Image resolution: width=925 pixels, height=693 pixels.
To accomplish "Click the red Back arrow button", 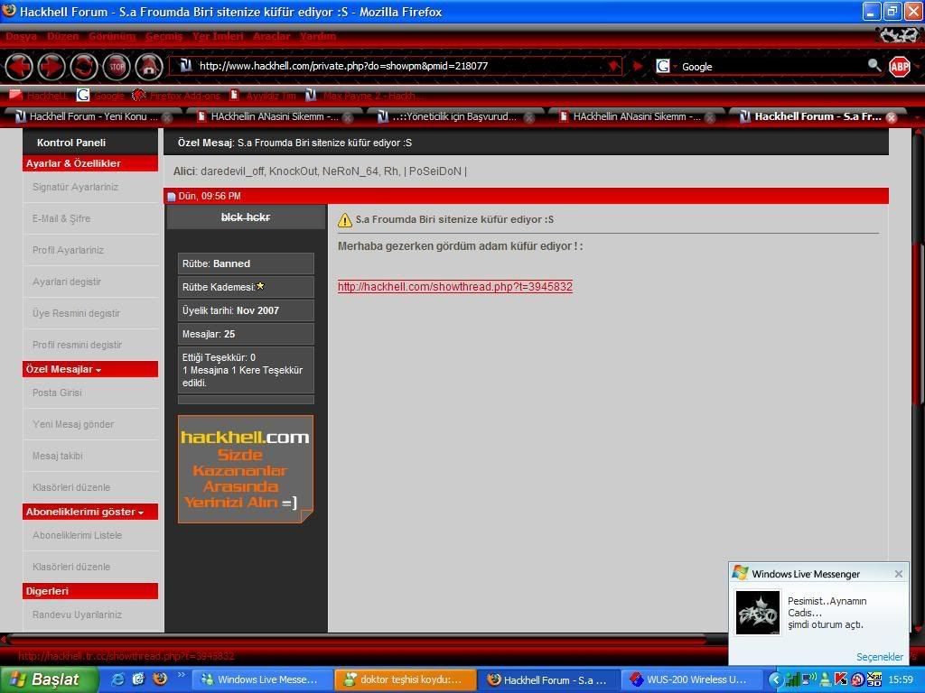I will (x=19, y=67).
